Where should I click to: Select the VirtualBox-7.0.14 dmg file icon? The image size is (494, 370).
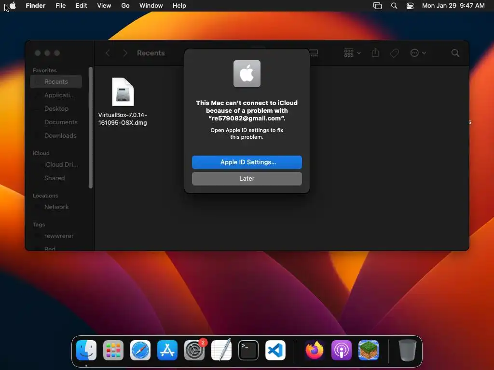123,92
